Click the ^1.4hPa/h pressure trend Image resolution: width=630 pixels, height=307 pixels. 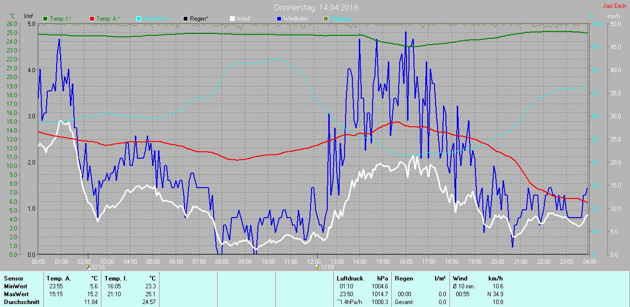click(x=349, y=302)
